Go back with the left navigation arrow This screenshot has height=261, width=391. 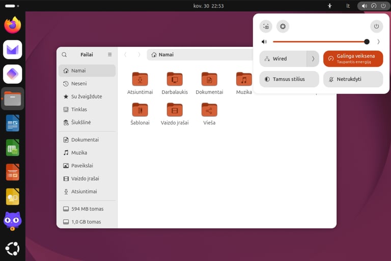tap(125, 55)
